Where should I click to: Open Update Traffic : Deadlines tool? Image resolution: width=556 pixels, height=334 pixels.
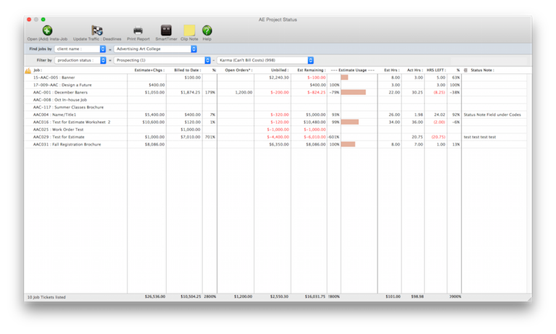click(96, 30)
